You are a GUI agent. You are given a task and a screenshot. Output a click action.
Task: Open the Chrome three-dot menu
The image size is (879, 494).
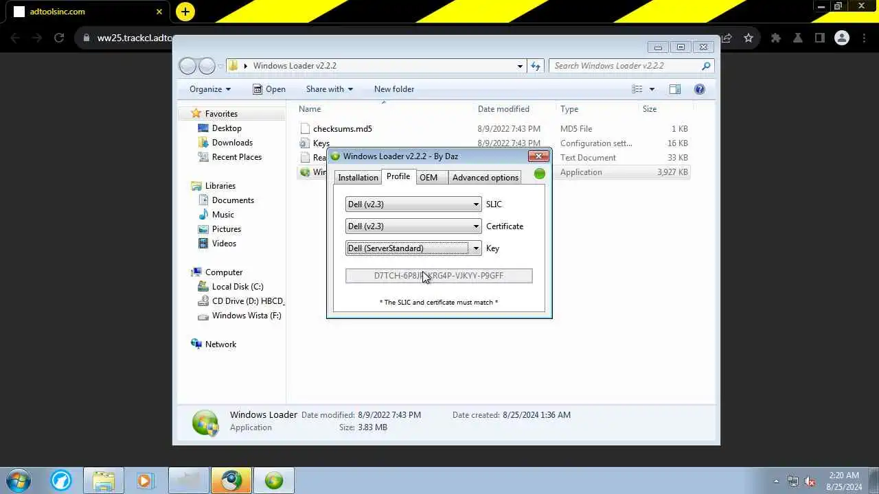tap(865, 38)
